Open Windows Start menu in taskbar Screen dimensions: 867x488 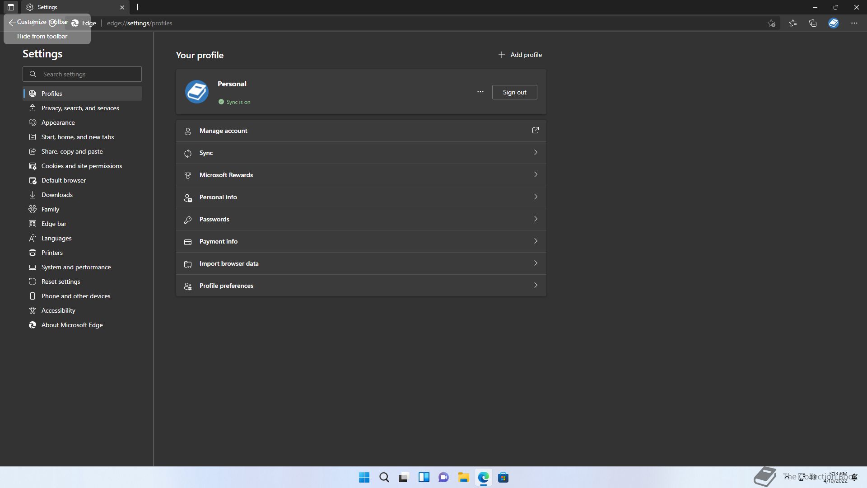tap(364, 478)
